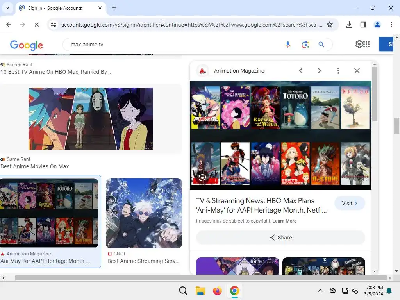Launch Firefox from taskbar
The width and height of the screenshot is (400, 300).
[x=217, y=291]
